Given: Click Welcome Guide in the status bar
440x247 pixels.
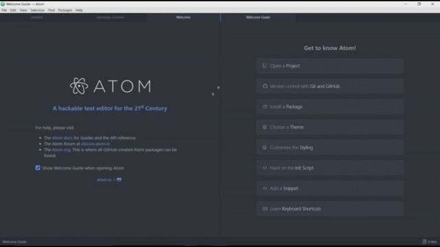Looking at the screenshot, I should tap(14, 242).
